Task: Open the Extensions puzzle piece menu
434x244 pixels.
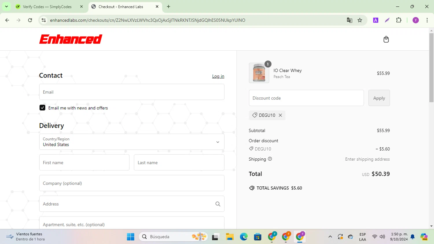Action: [x=399, y=20]
